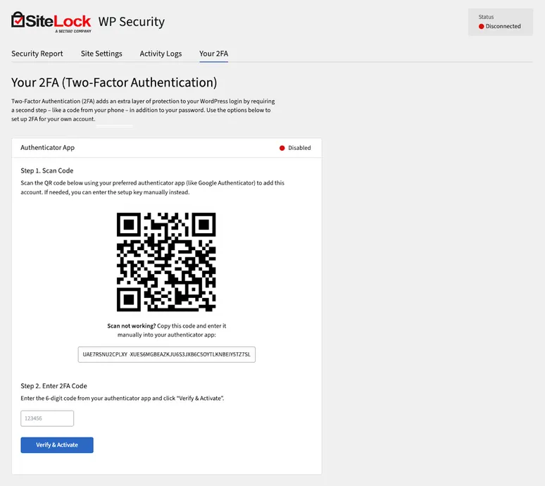Select the Your 2FA tab
This screenshot has height=486, width=545.
coord(213,54)
